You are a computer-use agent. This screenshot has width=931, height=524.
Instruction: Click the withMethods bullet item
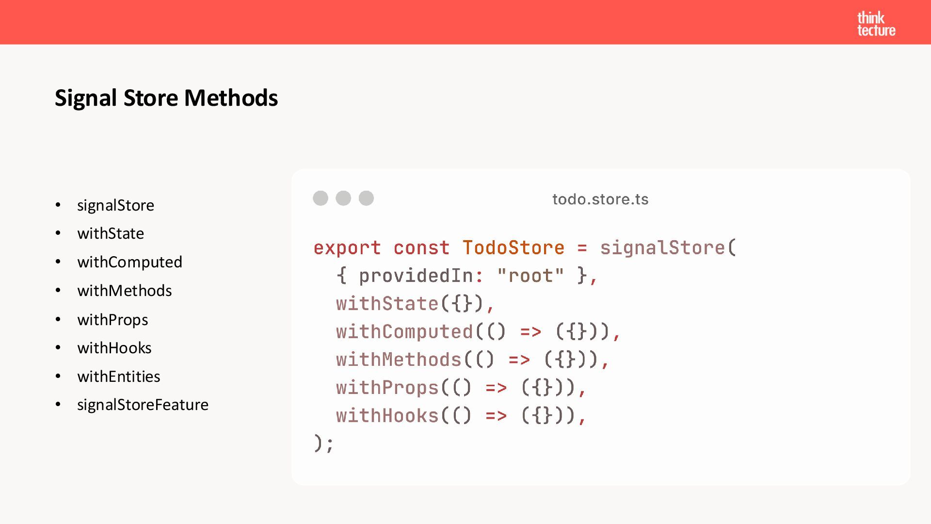click(x=124, y=291)
